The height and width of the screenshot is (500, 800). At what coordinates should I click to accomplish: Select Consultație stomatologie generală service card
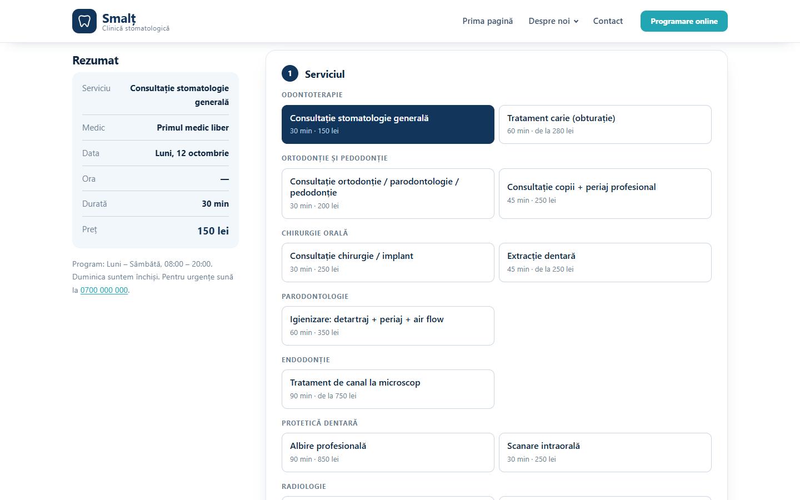pos(388,124)
